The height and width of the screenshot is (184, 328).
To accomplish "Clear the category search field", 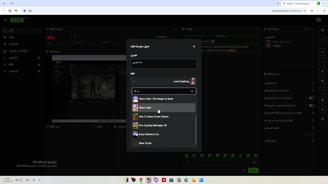I will click(192, 91).
